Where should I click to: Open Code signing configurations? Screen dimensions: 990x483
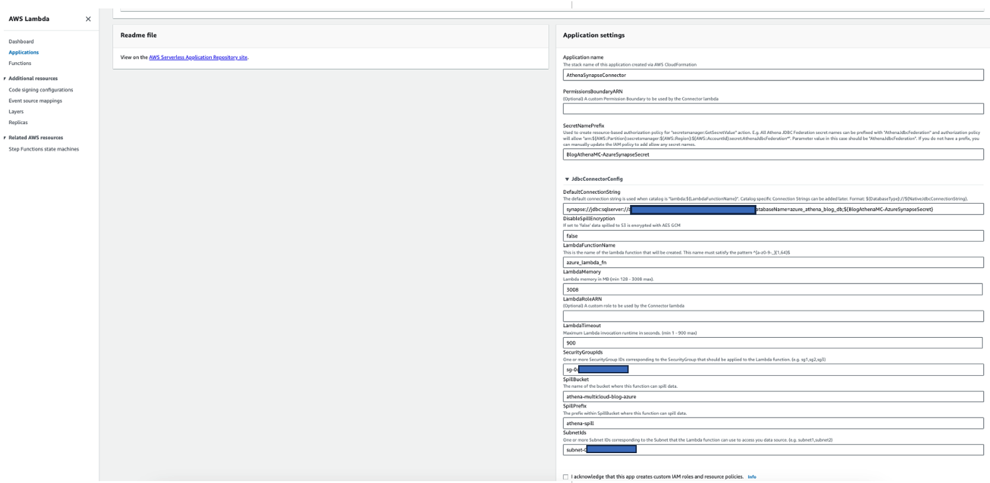pyautogui.click(x=40, y=90)
